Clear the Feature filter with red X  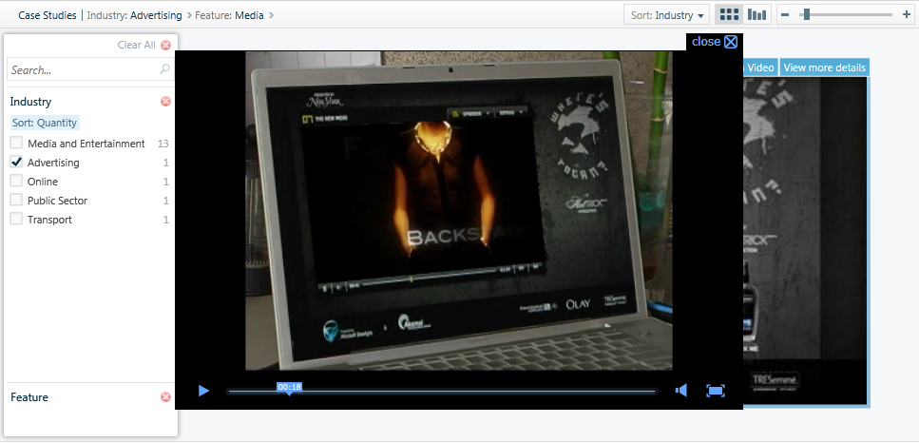click(165, 397)
